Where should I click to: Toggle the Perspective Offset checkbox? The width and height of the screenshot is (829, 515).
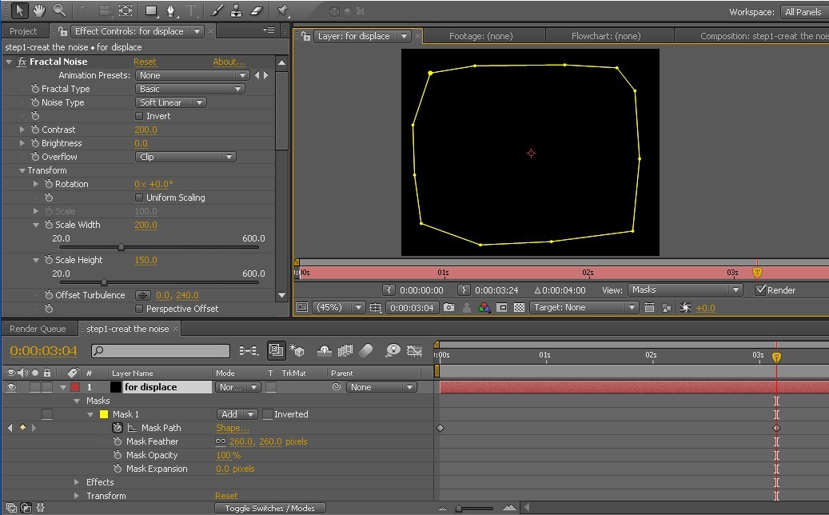coord(140,308)
